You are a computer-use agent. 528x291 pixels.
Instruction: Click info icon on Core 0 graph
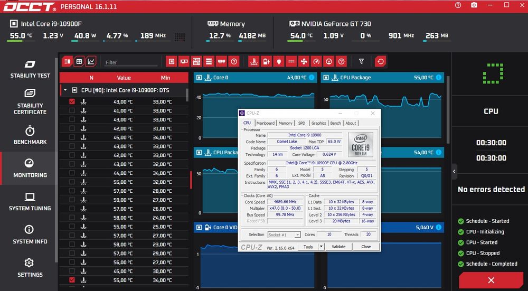pyautogui.click(x=312, y=78)
